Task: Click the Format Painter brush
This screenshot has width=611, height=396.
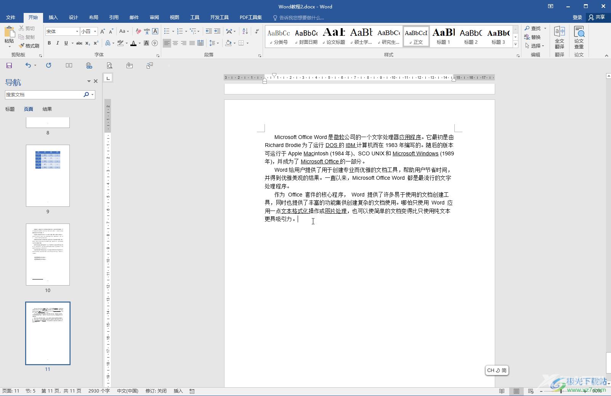Action: pyautogui.click(x=29, y=46)
